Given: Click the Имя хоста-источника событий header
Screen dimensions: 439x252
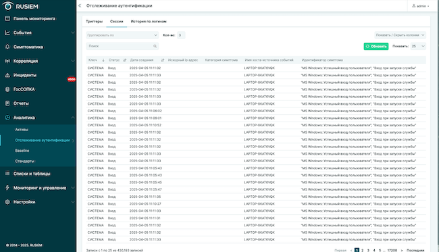Looking at the screenshot, I should click(x=269, y=60).
